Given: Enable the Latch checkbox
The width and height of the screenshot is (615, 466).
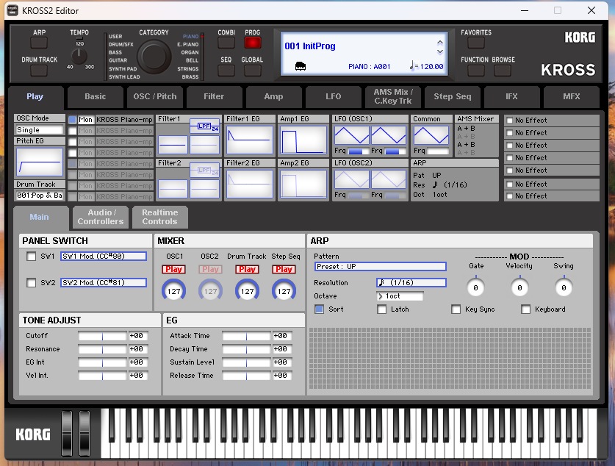Looking at the screenshot, I should coord(382,309).
